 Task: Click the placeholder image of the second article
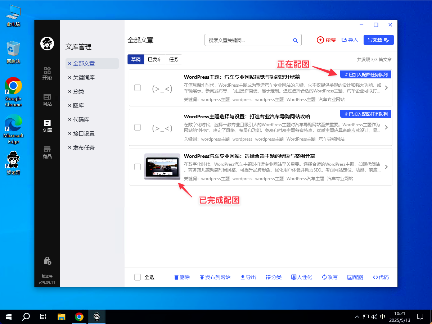coord(162,128)
